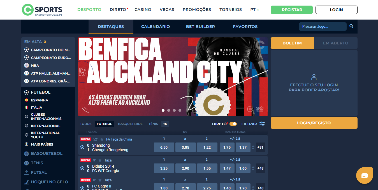This screenshot has height=190, width=378.
Task: Click the Casino Portugal Sports logo
Action: click(42, 10)
